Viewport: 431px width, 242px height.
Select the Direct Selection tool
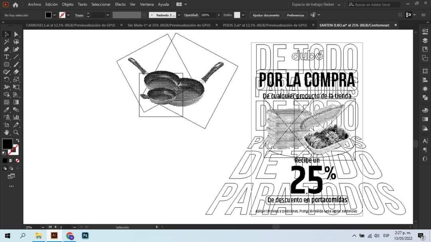(x=16, y=34)
